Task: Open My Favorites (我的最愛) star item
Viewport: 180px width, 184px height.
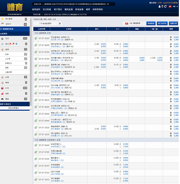Action: [2, 19]
